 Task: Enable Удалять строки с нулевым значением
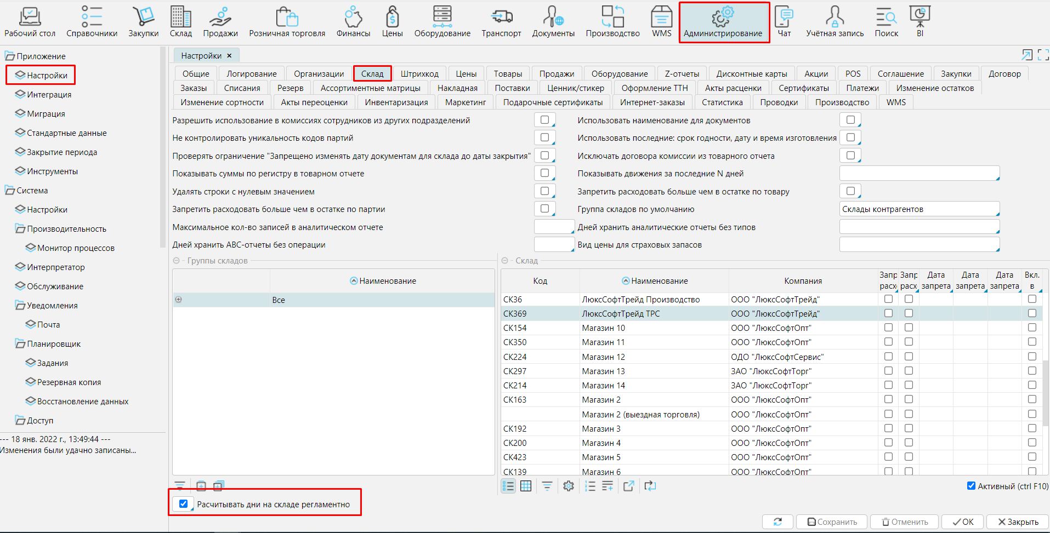point(544,191)
